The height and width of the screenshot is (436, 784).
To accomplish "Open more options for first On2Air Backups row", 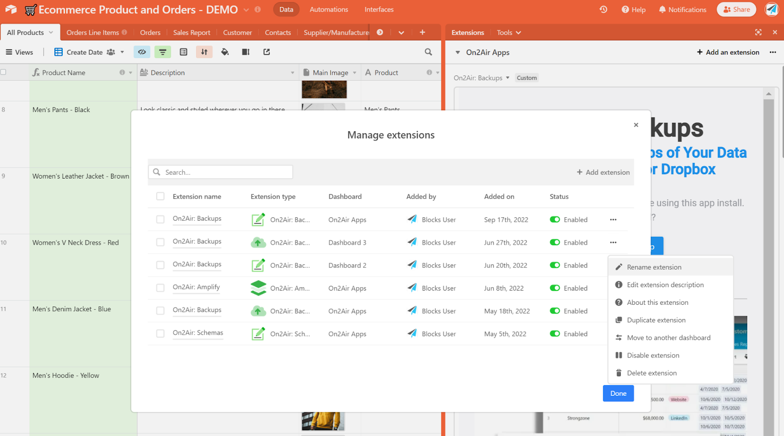I will (613, 220).
